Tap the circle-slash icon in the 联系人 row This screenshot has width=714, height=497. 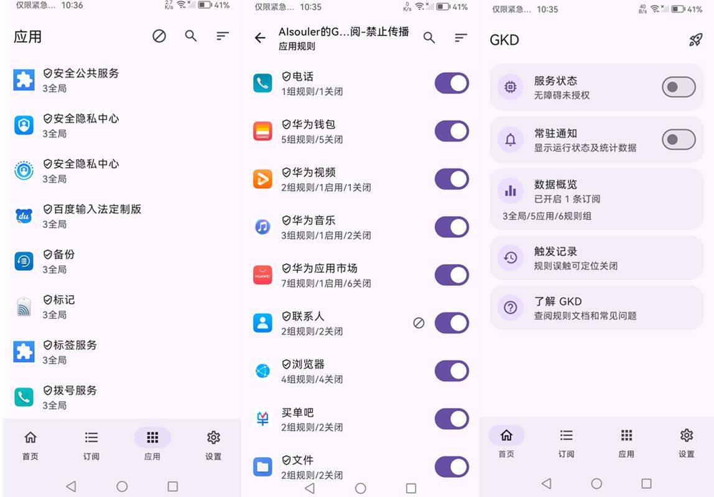419,323
